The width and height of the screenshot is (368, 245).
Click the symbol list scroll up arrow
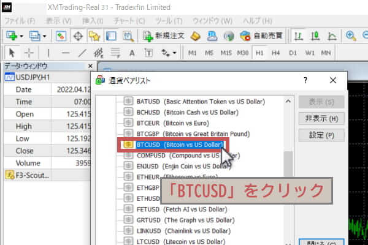click(x=288, y=101)
